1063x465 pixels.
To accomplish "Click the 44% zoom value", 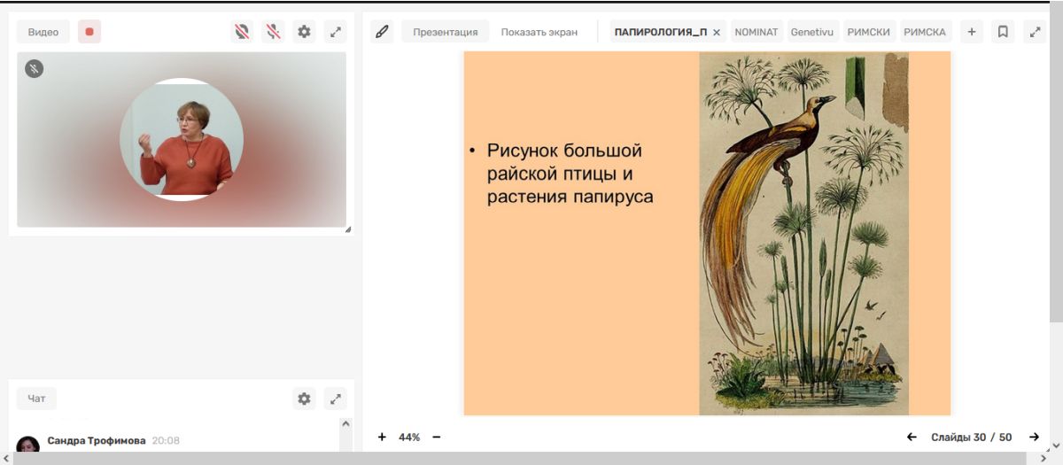I will [409, 437].
